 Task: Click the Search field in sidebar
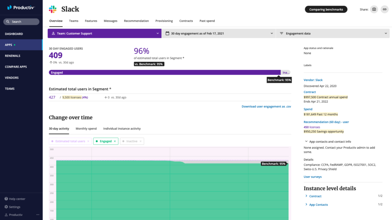pos(21,22)
